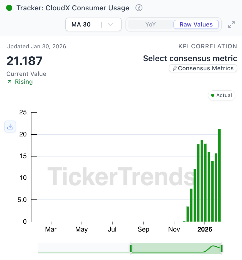
Task: Open the Consensus Metrics editor
Action: tap(203, 68)
